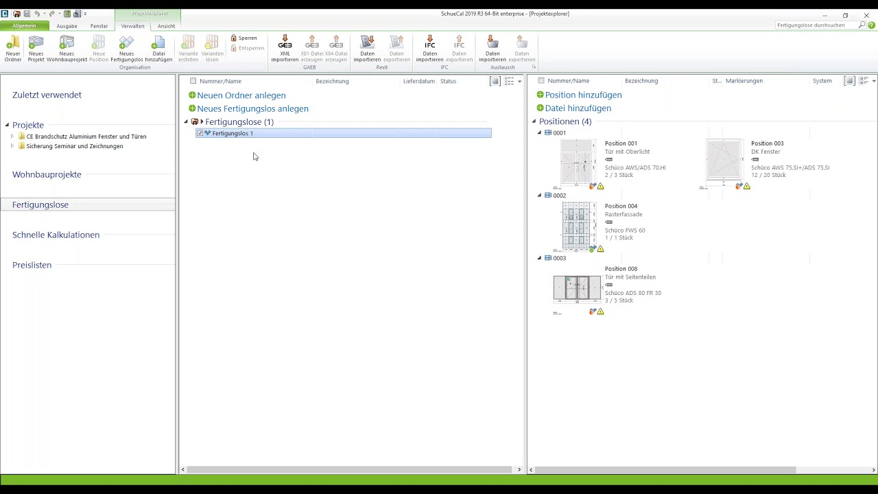
Task: Click right panel horizontal scrollbar
Action: click(664, 469)
